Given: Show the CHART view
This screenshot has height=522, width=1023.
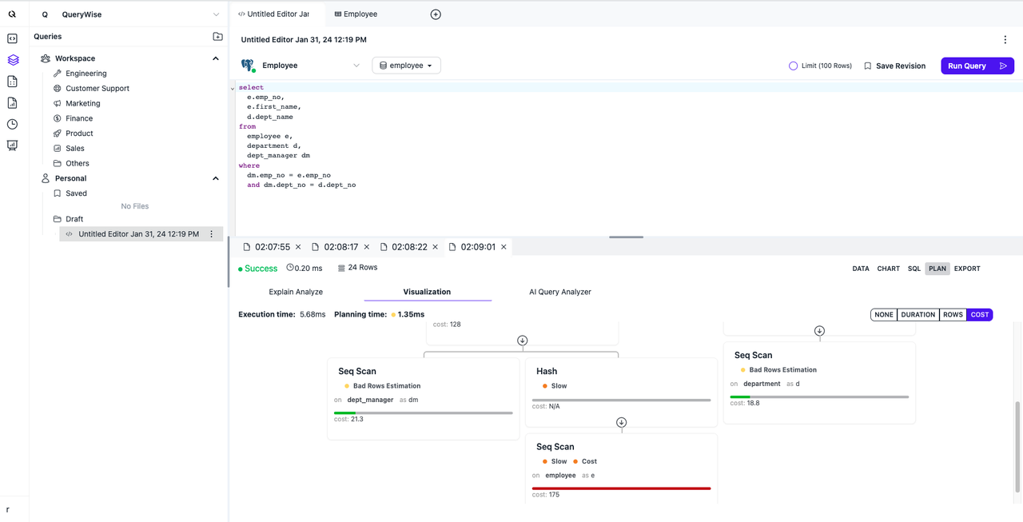Looking at the screenshot, I should pyautogui.click(x=889, y=269).
